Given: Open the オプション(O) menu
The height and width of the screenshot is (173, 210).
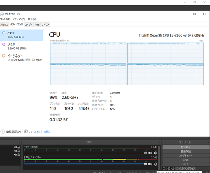Looking at the screenshot, I should [19, 19].
